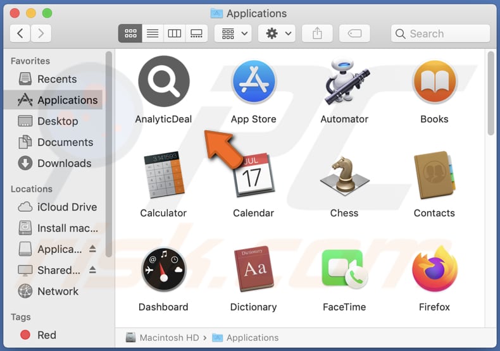Switch to list view
This screenshot has width=500, height=351.
pyautogui.click(x=153, y=34)
